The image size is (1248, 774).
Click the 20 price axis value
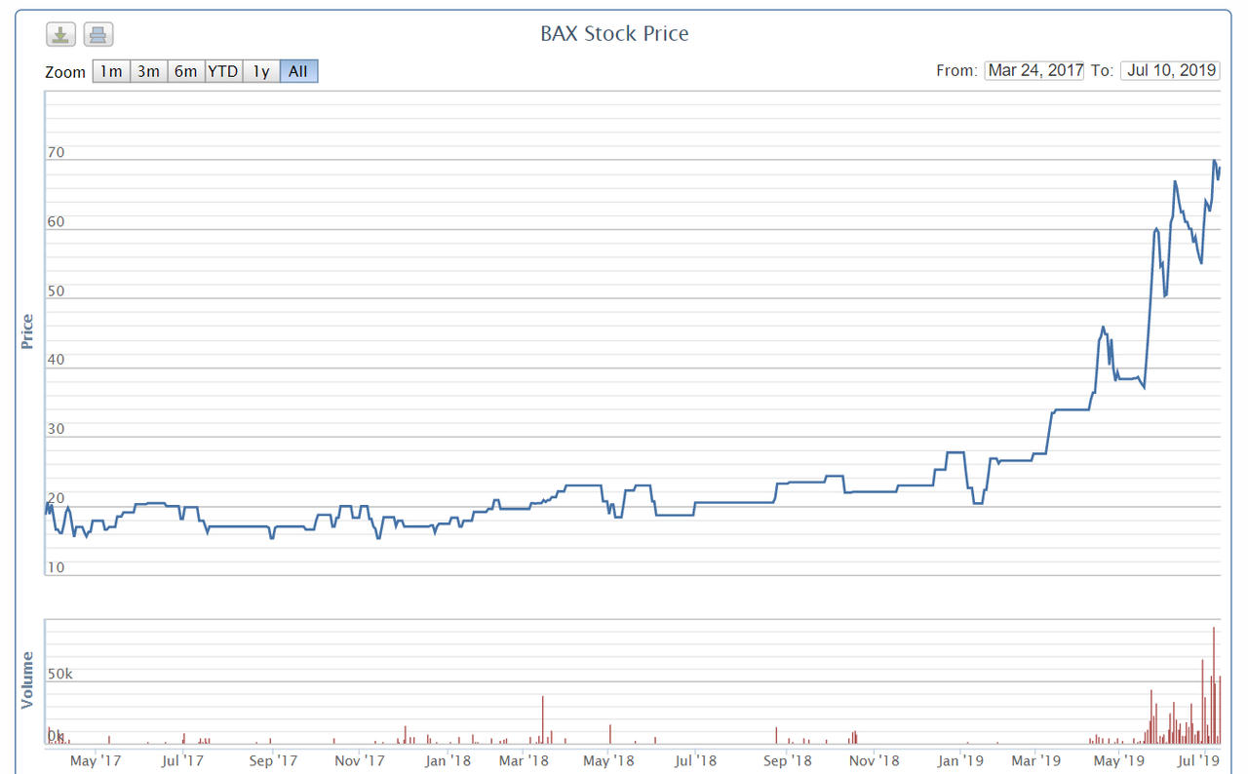click(x=56, y=498)
